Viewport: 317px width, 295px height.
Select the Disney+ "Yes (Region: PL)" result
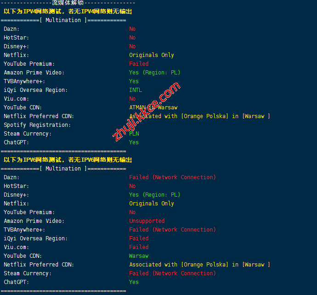tap(154, 195)
